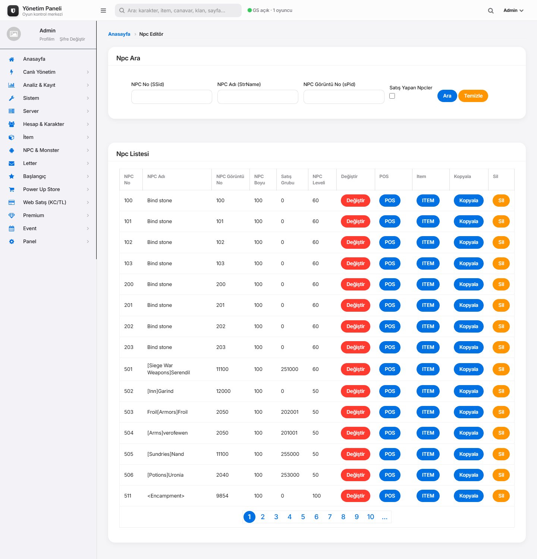This screenshot has width=537, height=559.
Task: Expand the Event submenu chevron
Action: pyautogui.click(x=88, y=229)
